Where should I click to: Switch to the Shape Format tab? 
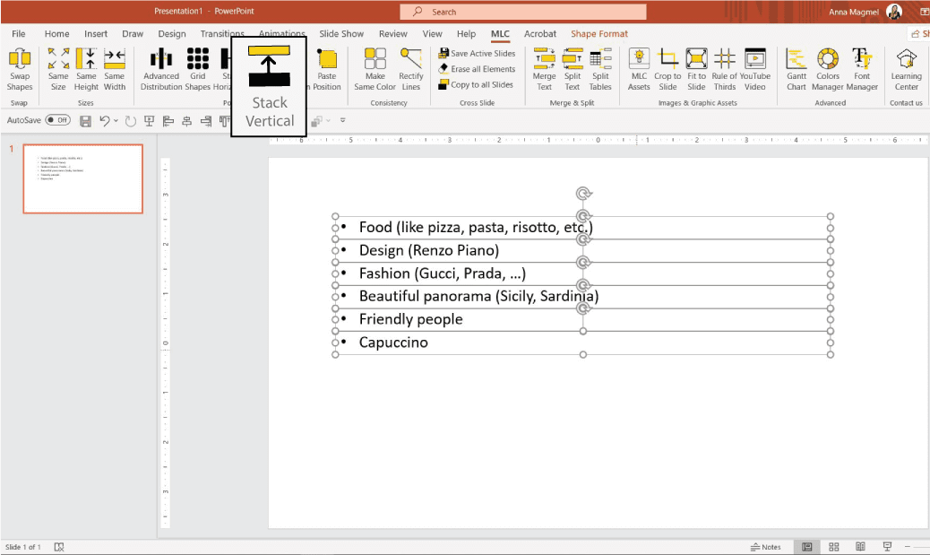(x=599, y=33)
